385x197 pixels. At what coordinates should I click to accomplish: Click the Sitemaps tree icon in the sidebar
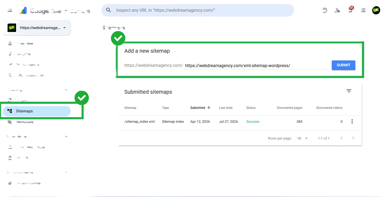(x=10, y=111)
